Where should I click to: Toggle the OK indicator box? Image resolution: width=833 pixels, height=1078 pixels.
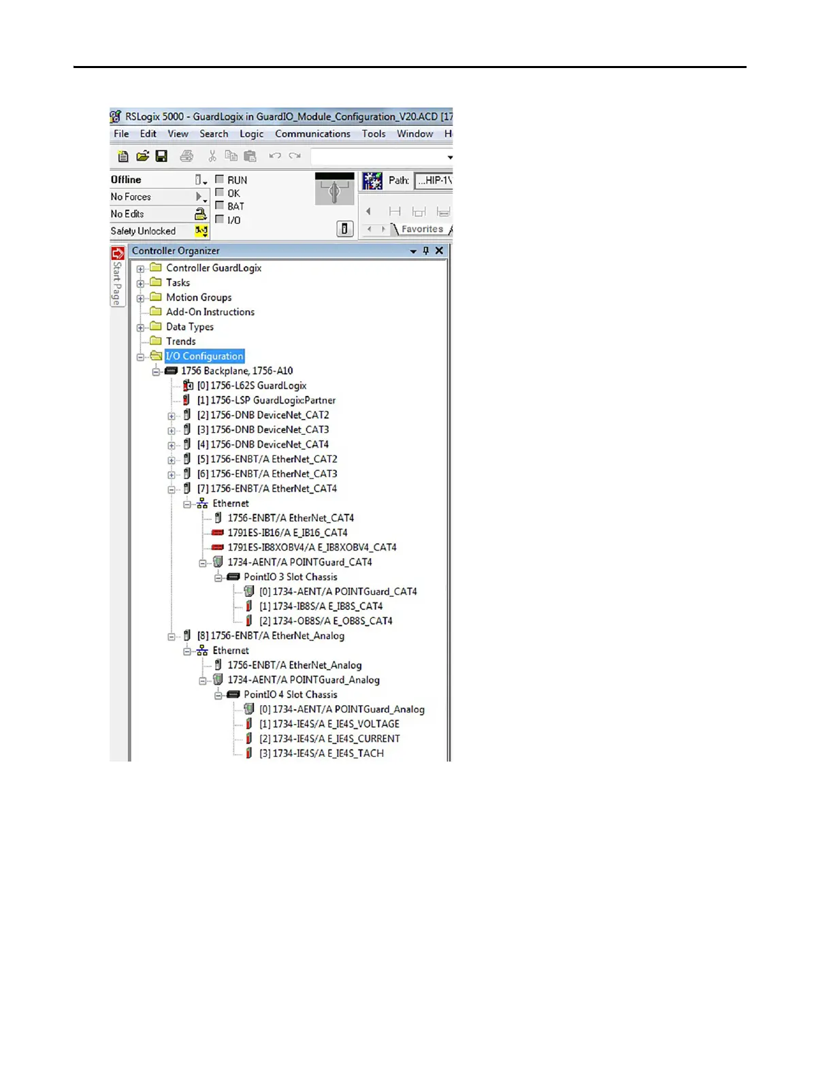(x=220, y=193)
